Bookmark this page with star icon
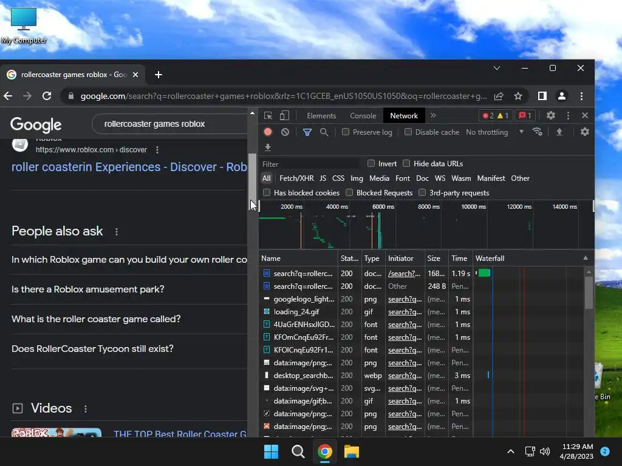The height and width of the screenshot is (466, 622). click(518, 96)
